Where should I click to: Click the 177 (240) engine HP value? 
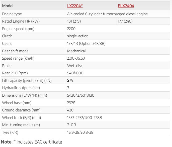click(x=125, y=21)
